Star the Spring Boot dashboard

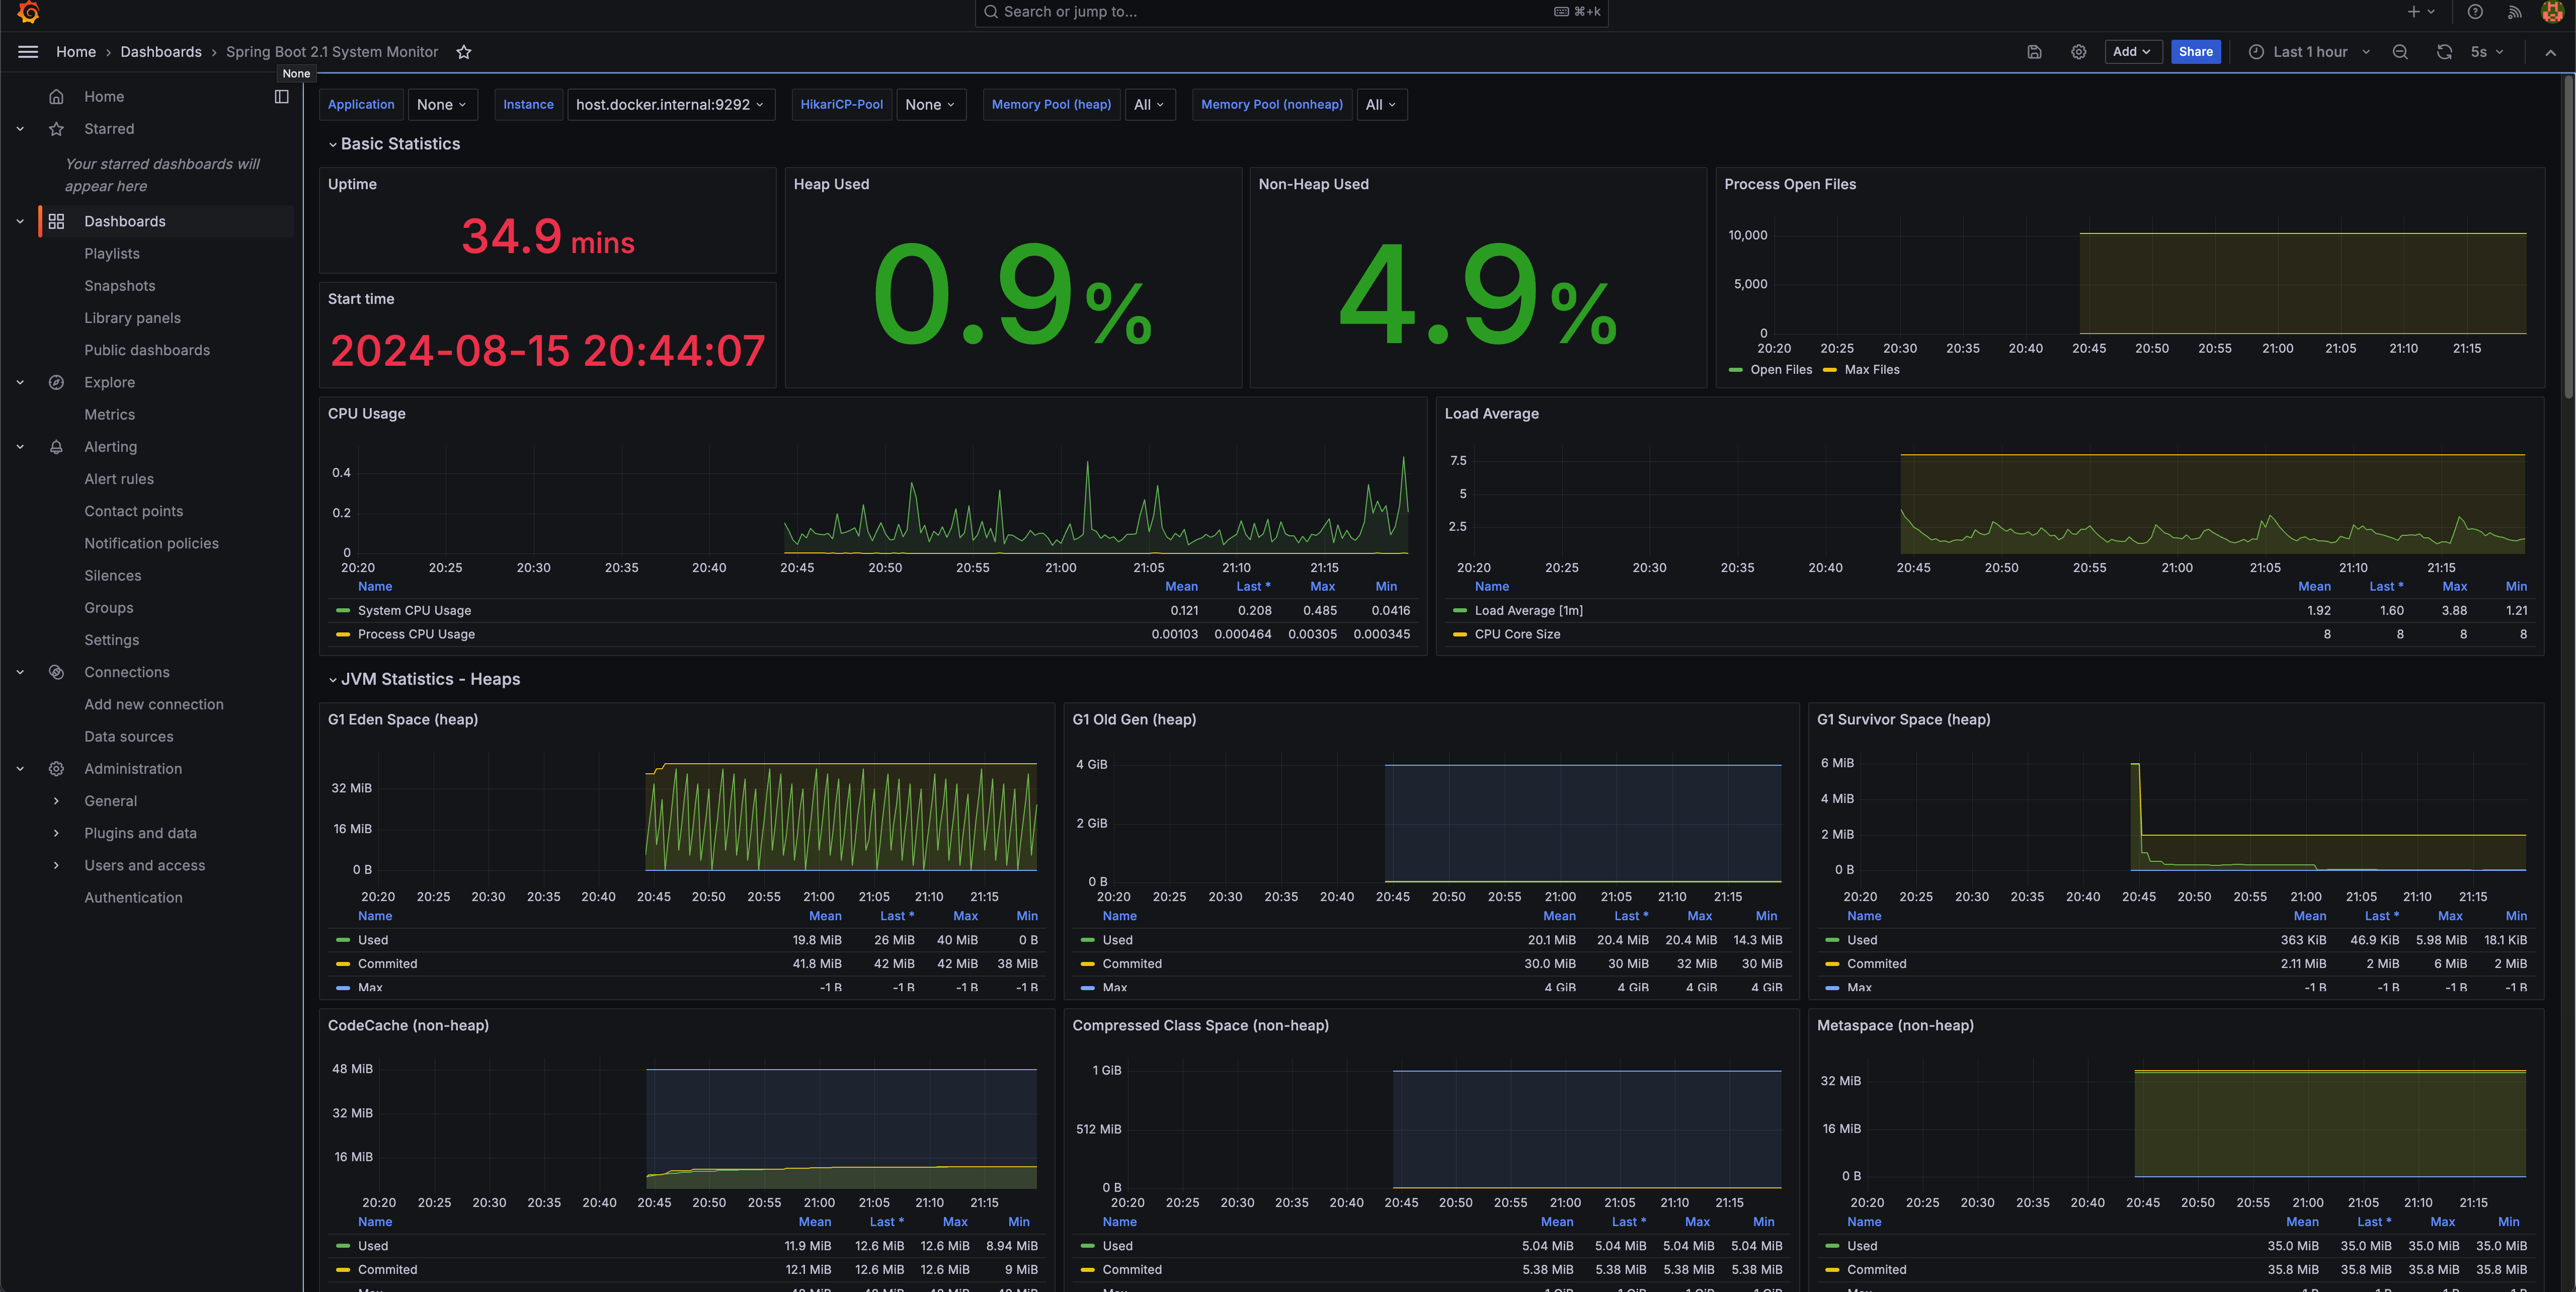point(464,52)
